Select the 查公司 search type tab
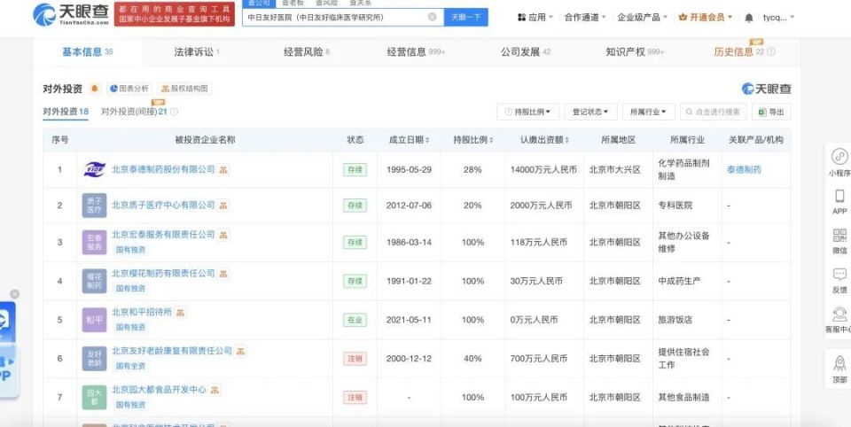Viewport: 851px width, 427px height. [x=259, y=4]
